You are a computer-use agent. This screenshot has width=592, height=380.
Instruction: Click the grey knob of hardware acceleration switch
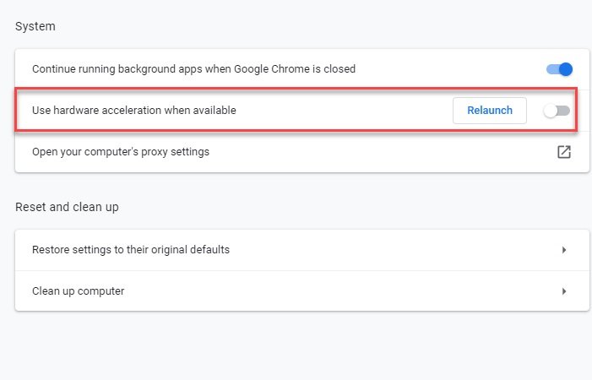pyautogui.click(x=550, y=111)
